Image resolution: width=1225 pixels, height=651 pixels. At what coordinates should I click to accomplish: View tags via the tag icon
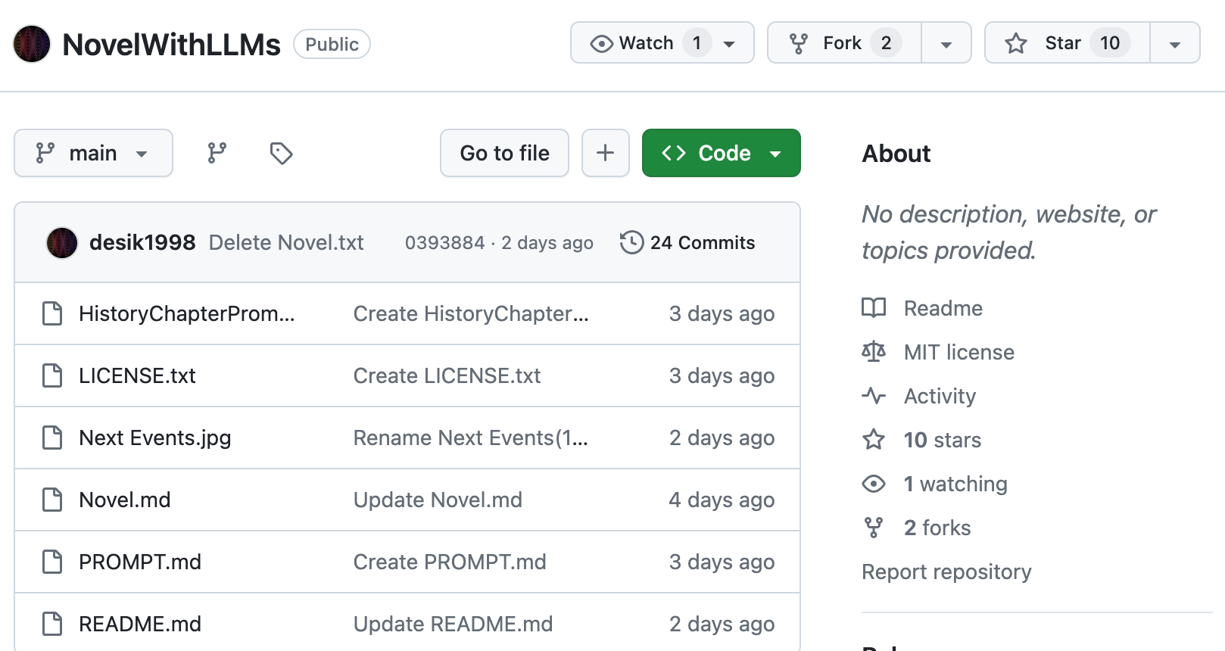tap(281, 153)
